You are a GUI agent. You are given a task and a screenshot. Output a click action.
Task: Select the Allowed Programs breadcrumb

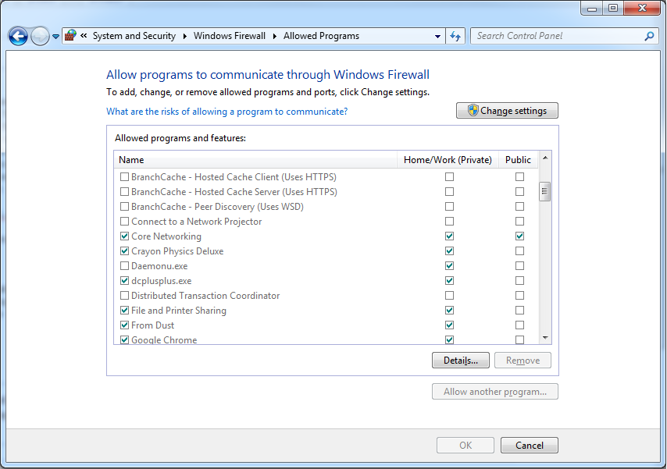pyautogui.click(x=321, y=36)
